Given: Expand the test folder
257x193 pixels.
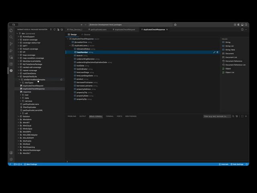Looking at the screenshot, I should (x=20, y=95).
